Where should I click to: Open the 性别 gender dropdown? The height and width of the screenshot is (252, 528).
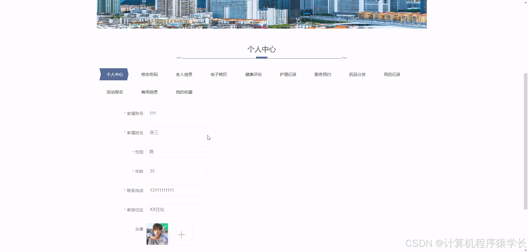click(x=176, y=152)
